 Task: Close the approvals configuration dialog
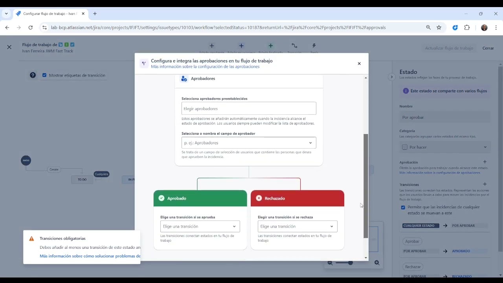[x=359, y=63]
